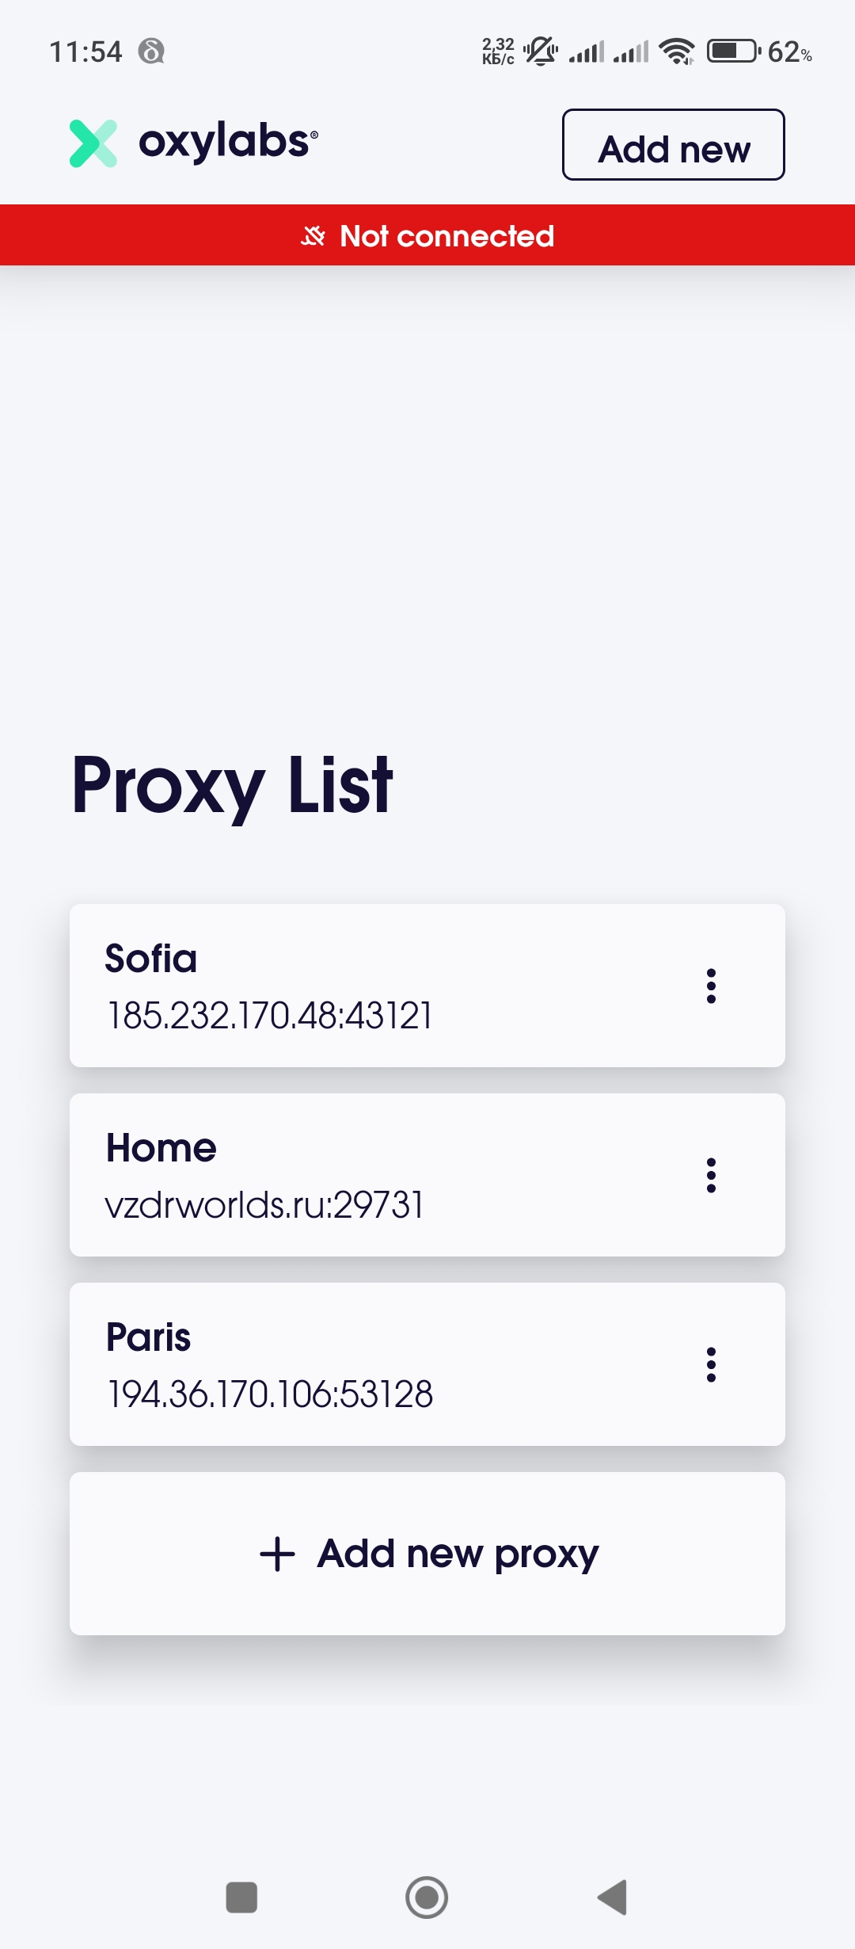The height and width of the screenshot is (1949, 855).
Task: Click the plus icon beside Add new proxy
Action: click(x=277, y=1554)
